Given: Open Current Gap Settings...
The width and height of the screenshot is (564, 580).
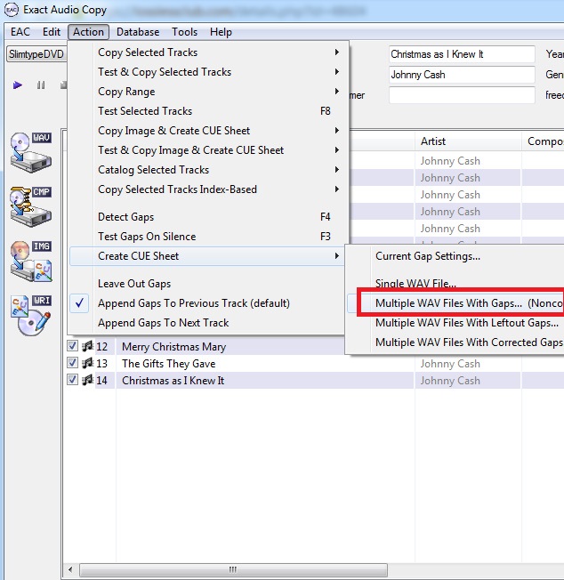Looking at the screenshot, I should (x=455, y=256).
